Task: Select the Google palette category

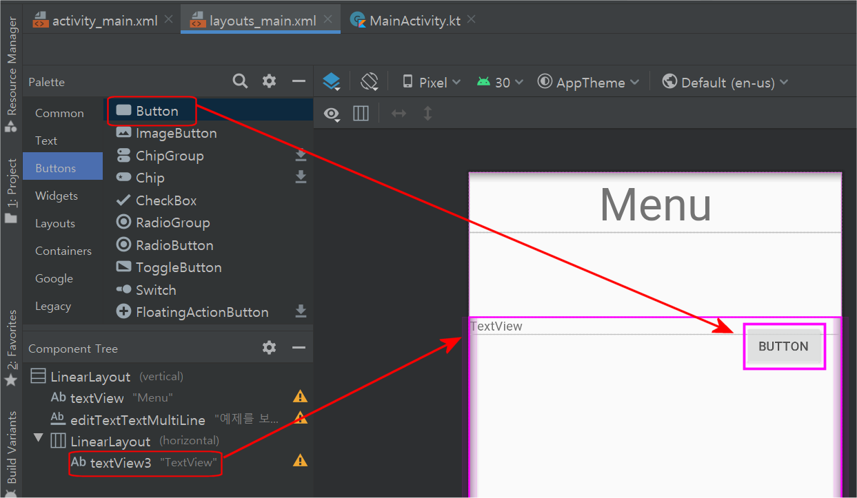Action: (63, 278)
